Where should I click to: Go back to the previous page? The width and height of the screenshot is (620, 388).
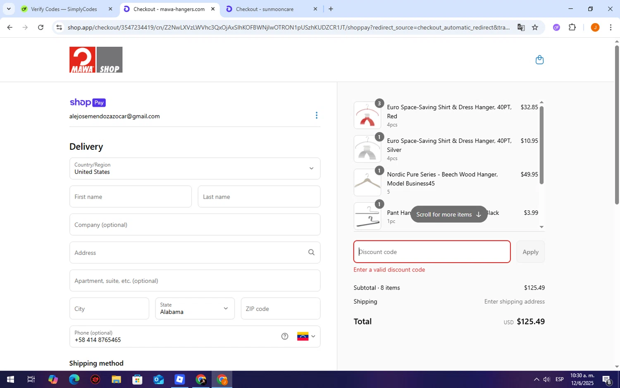click(x=10, y=27)
